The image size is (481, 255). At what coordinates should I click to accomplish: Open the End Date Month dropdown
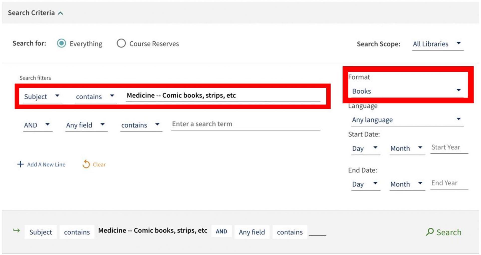point(407,184)
